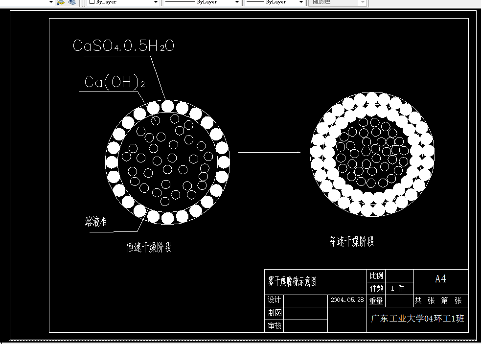Open the ByLayer color dropdown
The width and height of the screenshot is (481, 344).
[x=156, y=2]
